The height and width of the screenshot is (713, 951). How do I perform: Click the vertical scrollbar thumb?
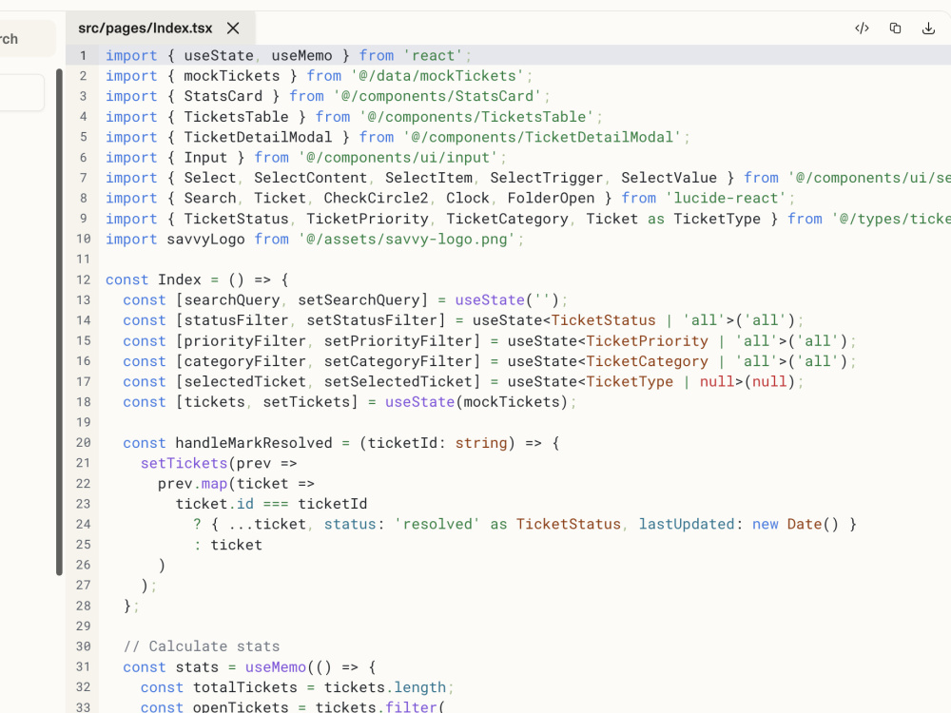(59, 322)
